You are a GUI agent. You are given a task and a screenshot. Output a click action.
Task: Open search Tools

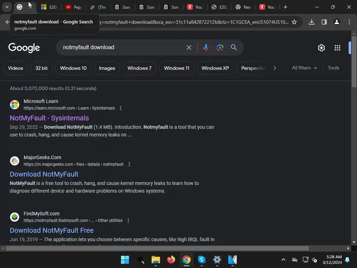333,68
